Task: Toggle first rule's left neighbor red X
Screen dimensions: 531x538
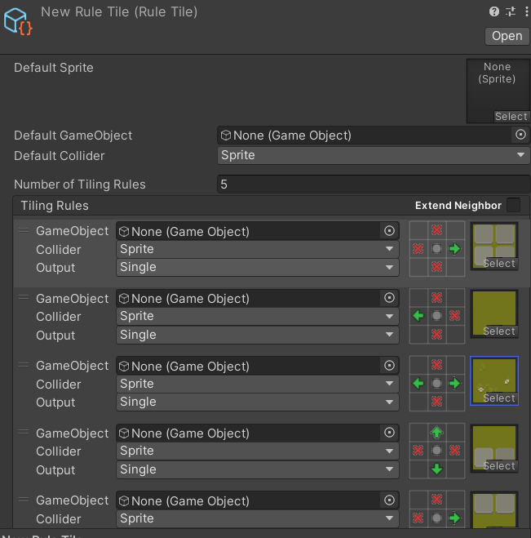Action: 418,248
